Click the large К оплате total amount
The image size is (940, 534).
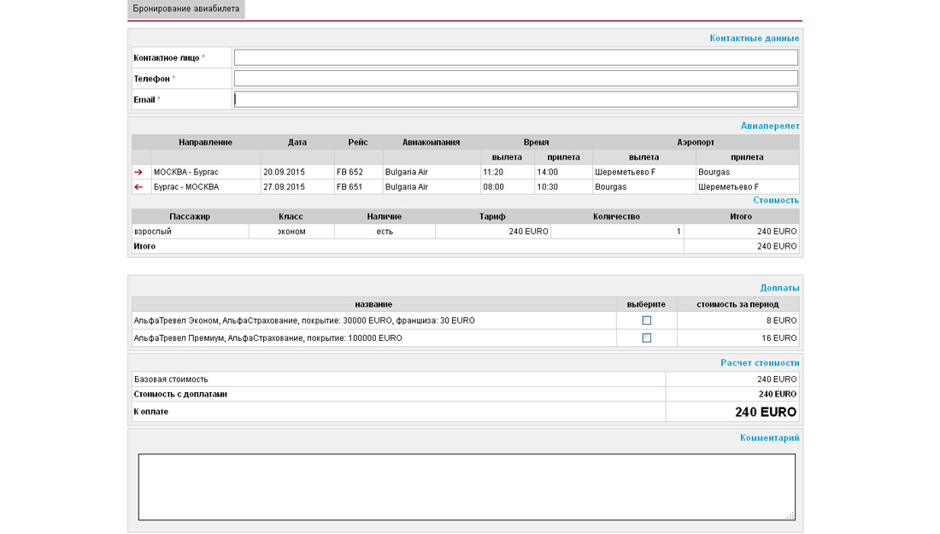click(x=765, y=412)
